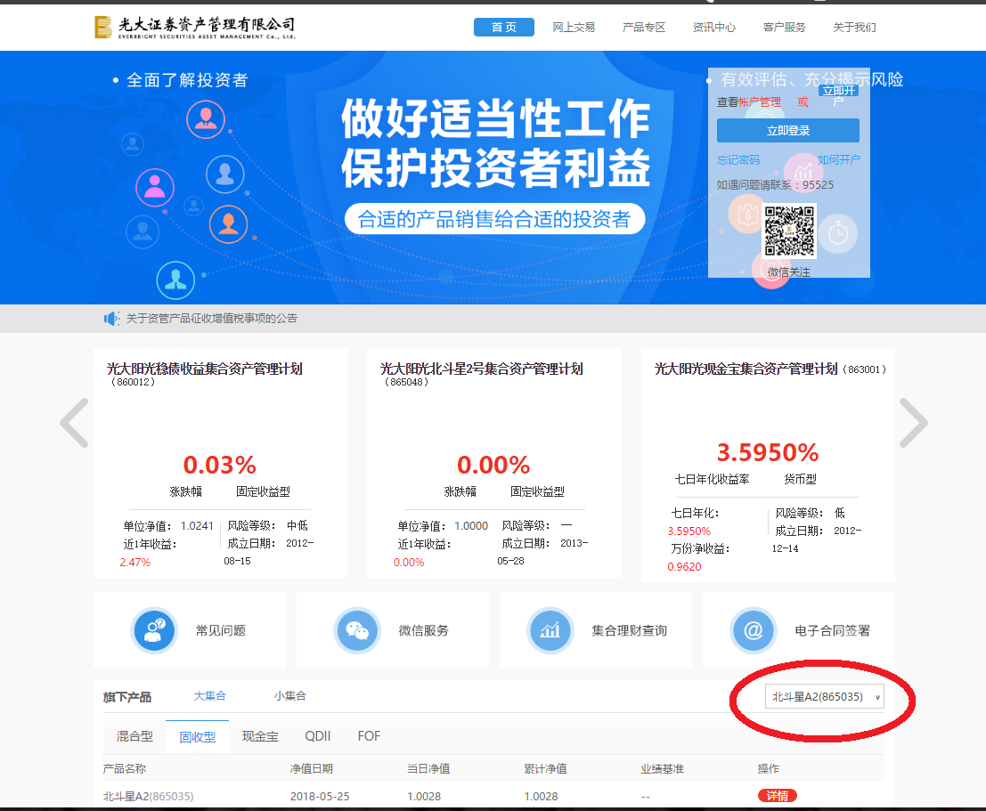
Task: Click 北斗星A2(865035) in the table row
Action: click(x=149, y=796)
